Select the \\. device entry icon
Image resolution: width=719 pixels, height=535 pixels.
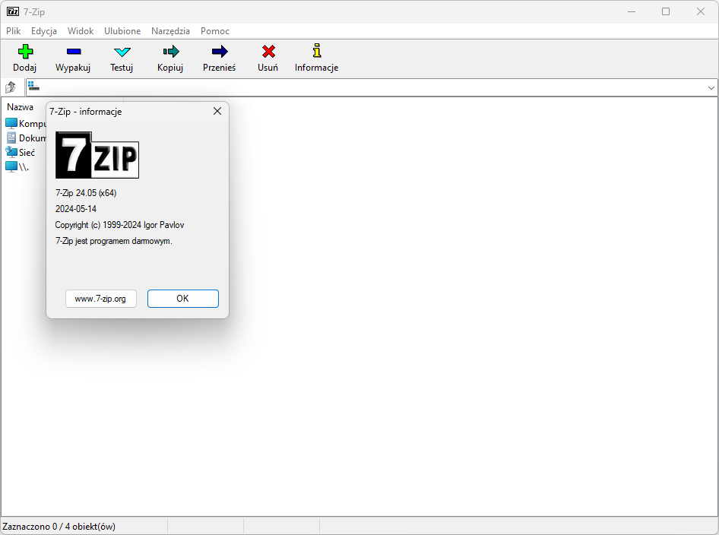(11, 167)
